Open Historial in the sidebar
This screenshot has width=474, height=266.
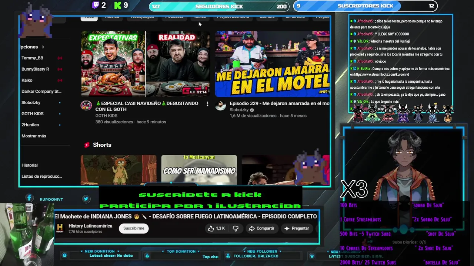pos(30,165)
